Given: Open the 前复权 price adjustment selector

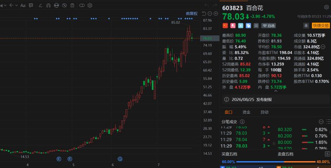Looking at the screenshot, I should pyautogui.click(x=191, y=14).
